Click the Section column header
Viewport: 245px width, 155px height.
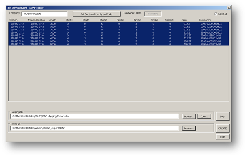[x=13, y=20]
